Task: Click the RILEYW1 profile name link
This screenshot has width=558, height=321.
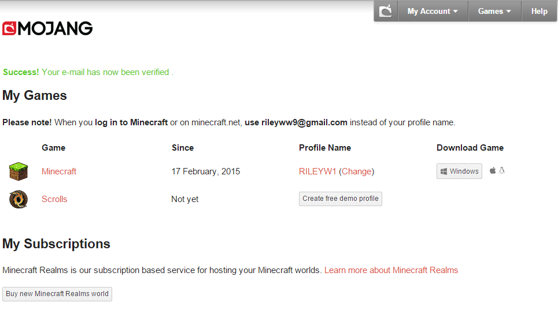Action: (317, 171)
